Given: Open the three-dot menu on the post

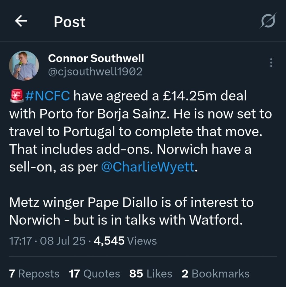Looking at the screenshot, I should (271, 63).
